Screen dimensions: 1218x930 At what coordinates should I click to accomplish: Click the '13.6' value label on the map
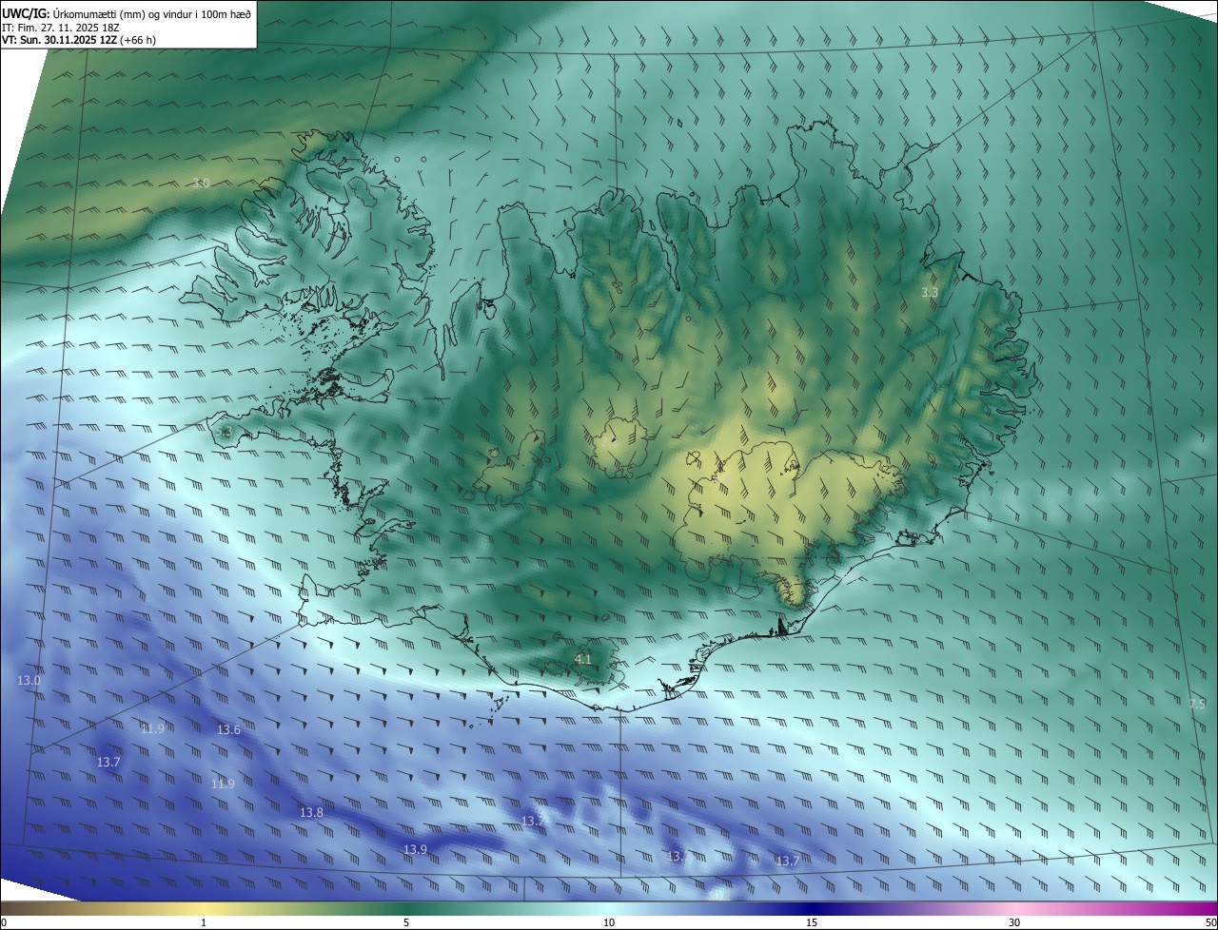point(229,729)
